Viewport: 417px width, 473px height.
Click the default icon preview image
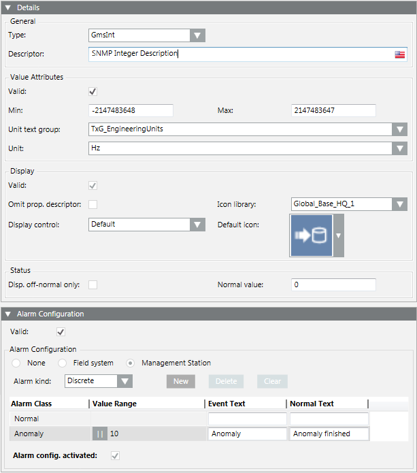tap(311, 235)
